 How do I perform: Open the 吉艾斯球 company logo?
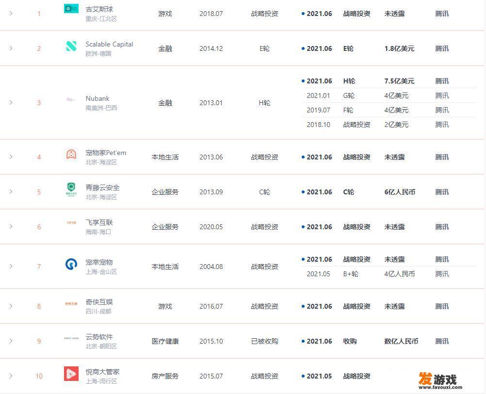(x=71, y=9)
